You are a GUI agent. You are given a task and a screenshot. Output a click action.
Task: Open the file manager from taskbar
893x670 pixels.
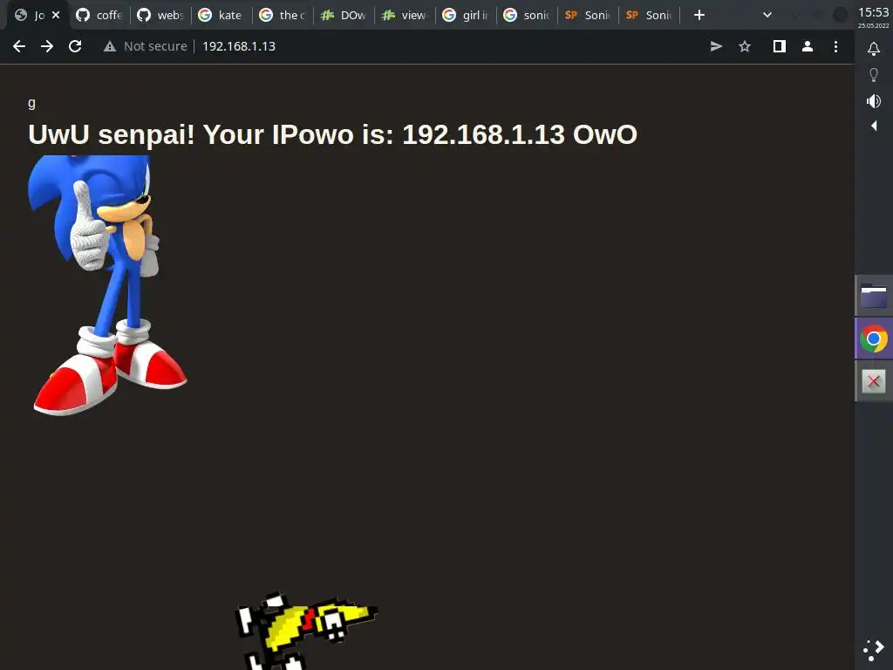[874, 296]
